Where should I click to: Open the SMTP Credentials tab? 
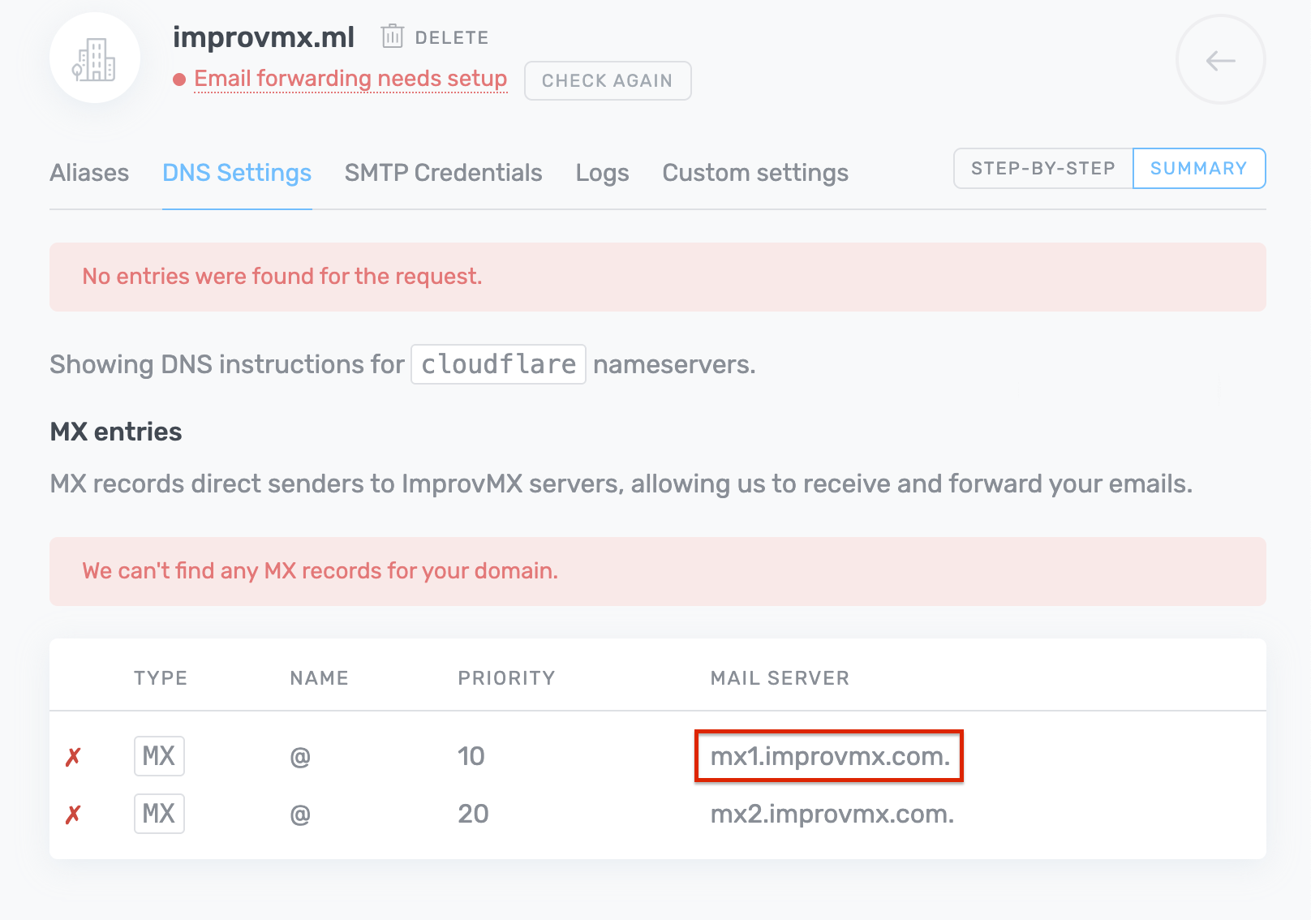443,173
